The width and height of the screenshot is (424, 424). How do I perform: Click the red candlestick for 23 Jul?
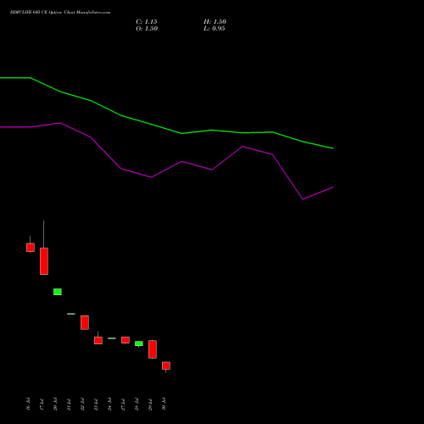[98, 340]
